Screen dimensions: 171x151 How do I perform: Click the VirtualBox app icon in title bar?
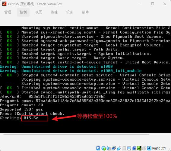[x=4, y=4]
